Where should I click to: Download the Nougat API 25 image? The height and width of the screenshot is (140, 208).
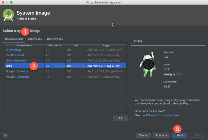(23, 71)
